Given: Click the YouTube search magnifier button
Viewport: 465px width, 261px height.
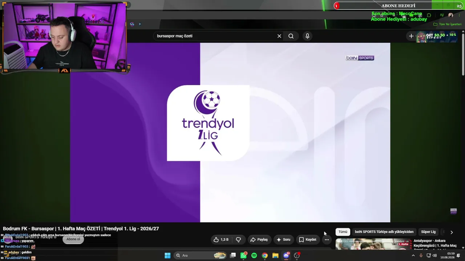Looking at the screenshot, I should (291, 36).
